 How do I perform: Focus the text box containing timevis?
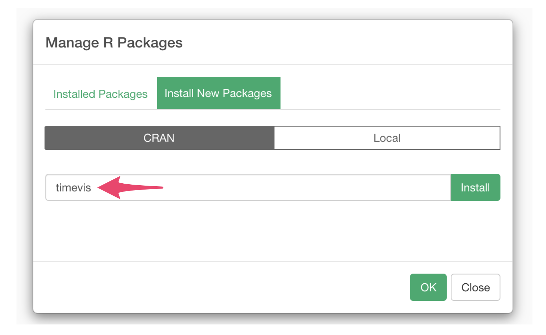coord(248,187)
